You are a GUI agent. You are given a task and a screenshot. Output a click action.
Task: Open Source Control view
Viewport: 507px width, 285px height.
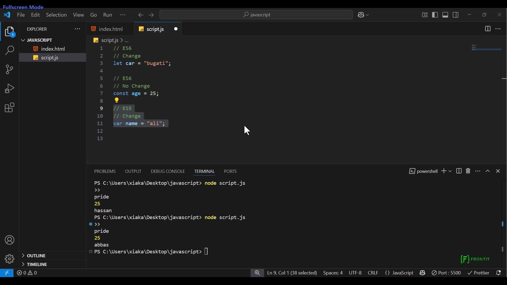10,69
